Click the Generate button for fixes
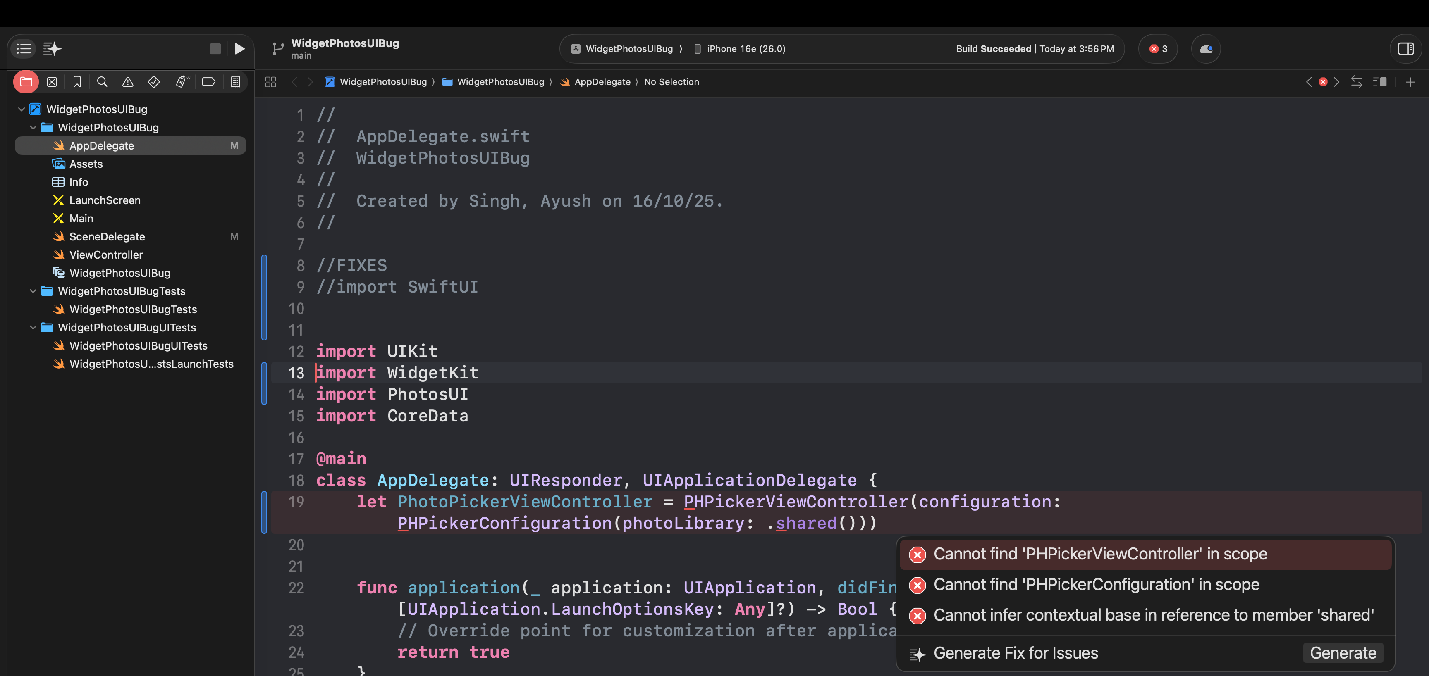Screen dimensions: 1429x676 pyautogui.click(x=1343, y=653)
